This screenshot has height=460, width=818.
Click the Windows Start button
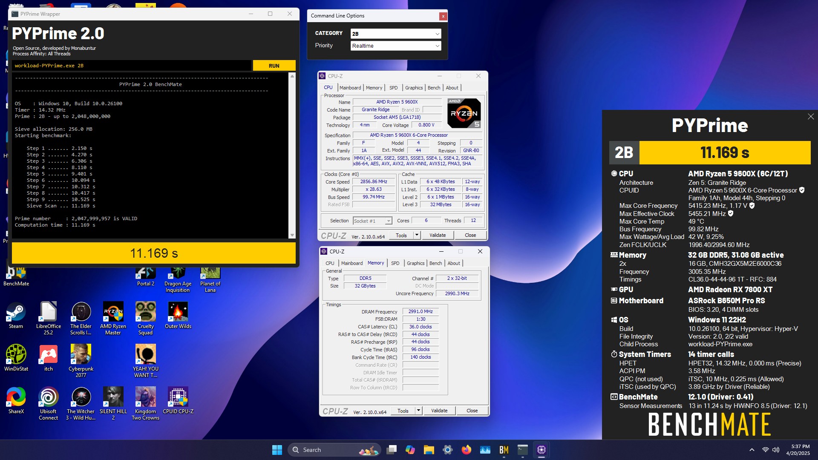(277, 450)
